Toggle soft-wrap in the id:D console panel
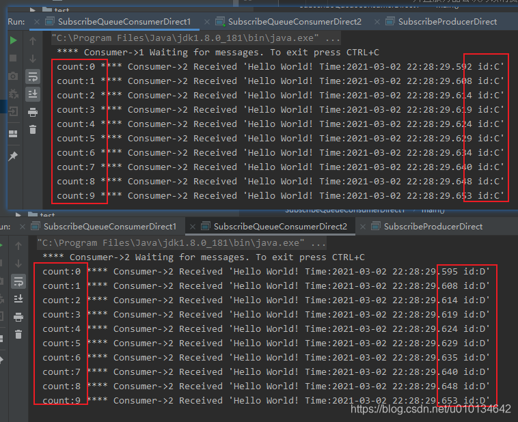The width and height of the screenshot is (518, 422). pos(18,281)
